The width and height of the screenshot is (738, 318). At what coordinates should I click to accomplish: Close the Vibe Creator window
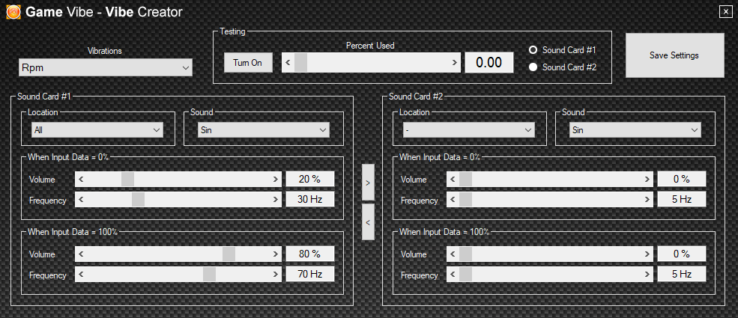click(x=725, y=11)
